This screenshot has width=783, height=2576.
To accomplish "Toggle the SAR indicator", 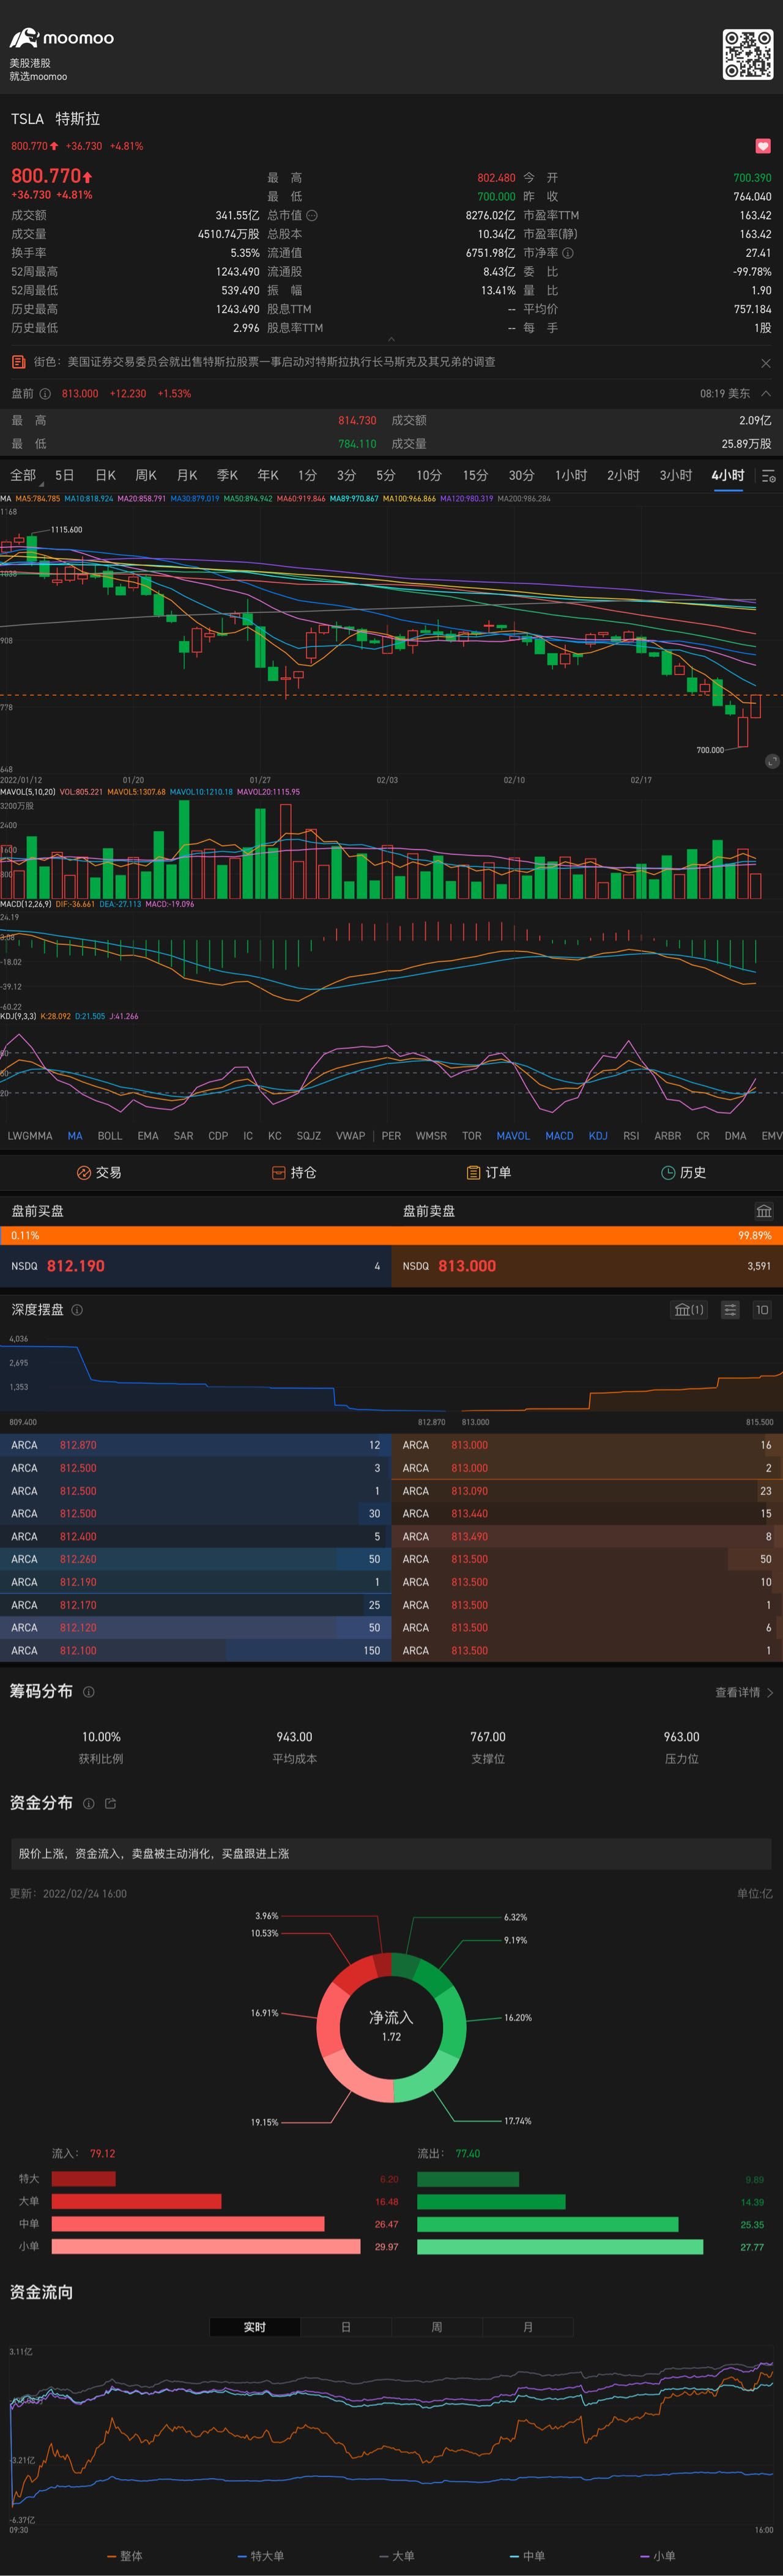I will point(183,1136).
